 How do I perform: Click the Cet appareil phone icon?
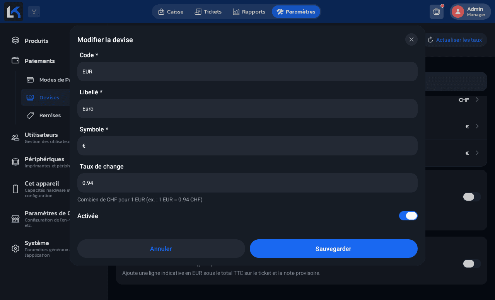click(x=15, y=189)
